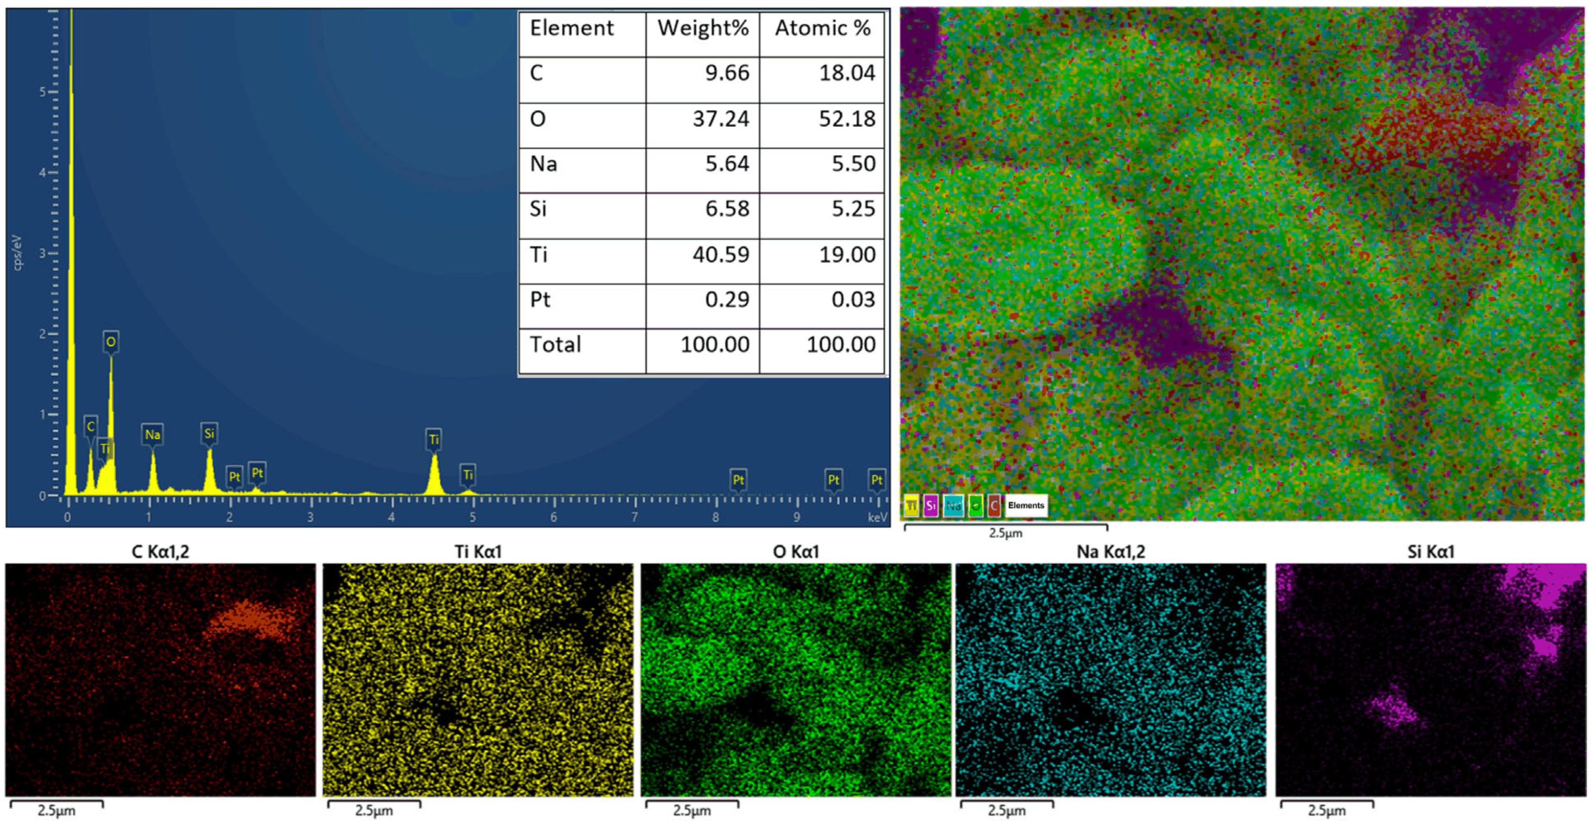Toggle the cyan Na legend swatch

coord(953,505)
